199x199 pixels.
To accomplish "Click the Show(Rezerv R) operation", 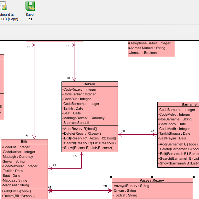I will click(88, 148).
